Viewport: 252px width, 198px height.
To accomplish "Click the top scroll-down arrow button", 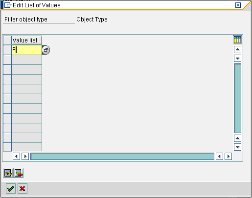I will (237, 59).
